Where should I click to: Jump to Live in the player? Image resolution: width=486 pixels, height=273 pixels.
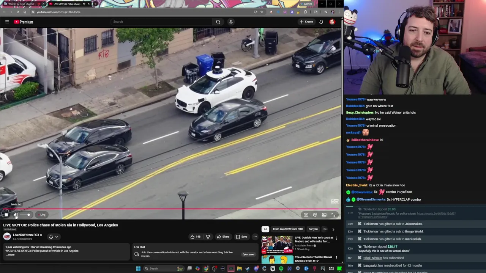41,215
